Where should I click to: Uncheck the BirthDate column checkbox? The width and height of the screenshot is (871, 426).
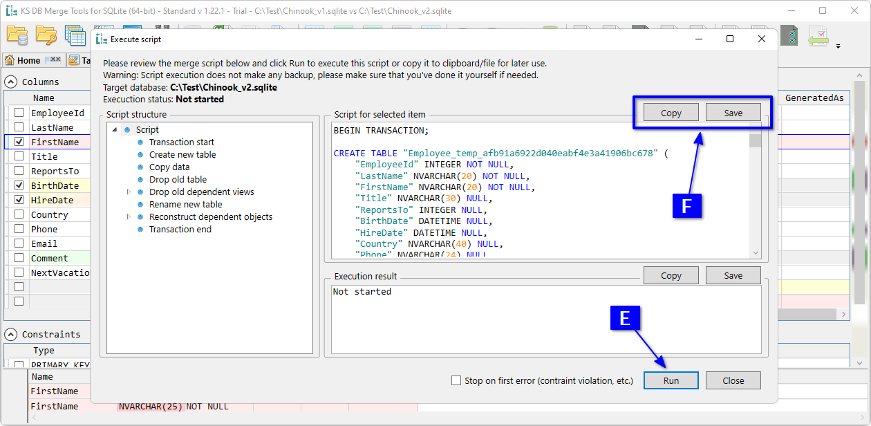point(19,185)
